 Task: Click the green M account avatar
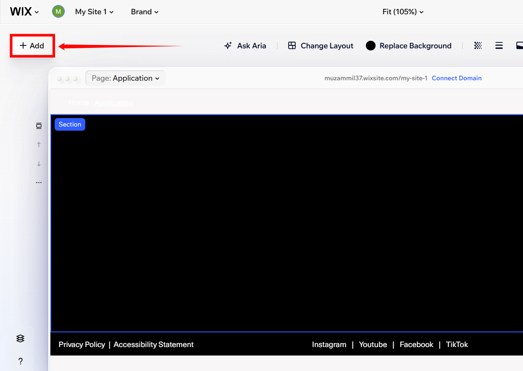tap(58, 12)
